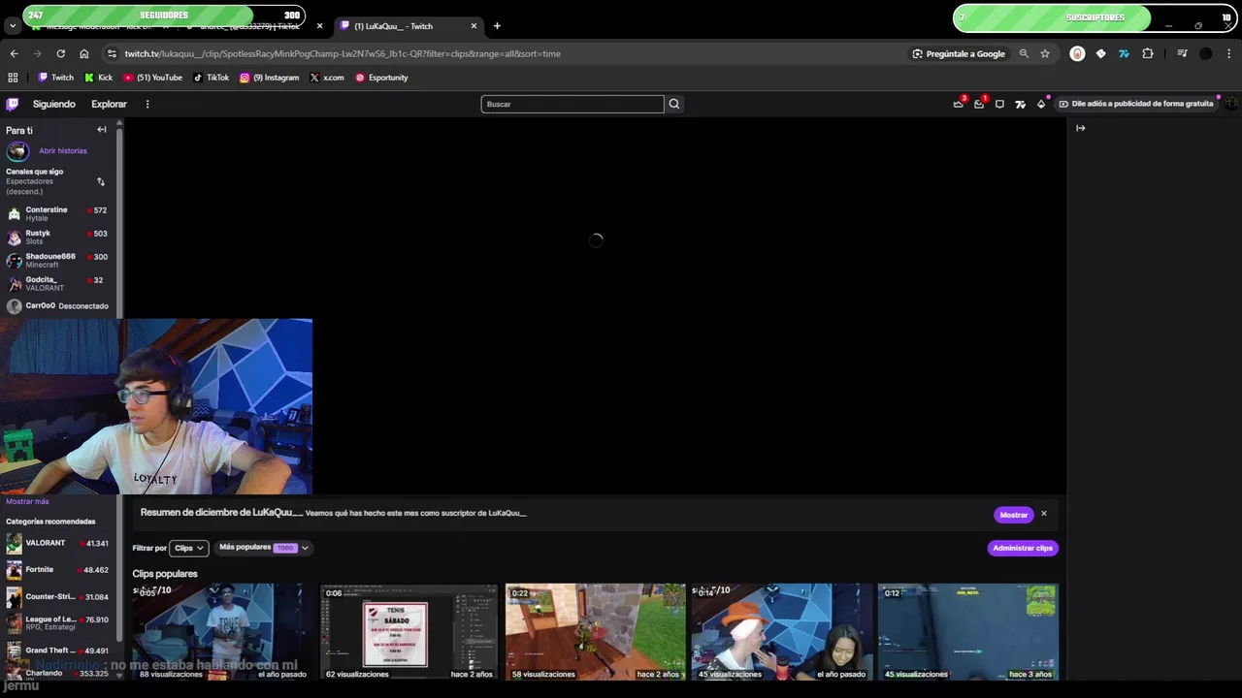Open Conterstine channel in sidebar
The image size is (1242, 698).
[58, 213]
